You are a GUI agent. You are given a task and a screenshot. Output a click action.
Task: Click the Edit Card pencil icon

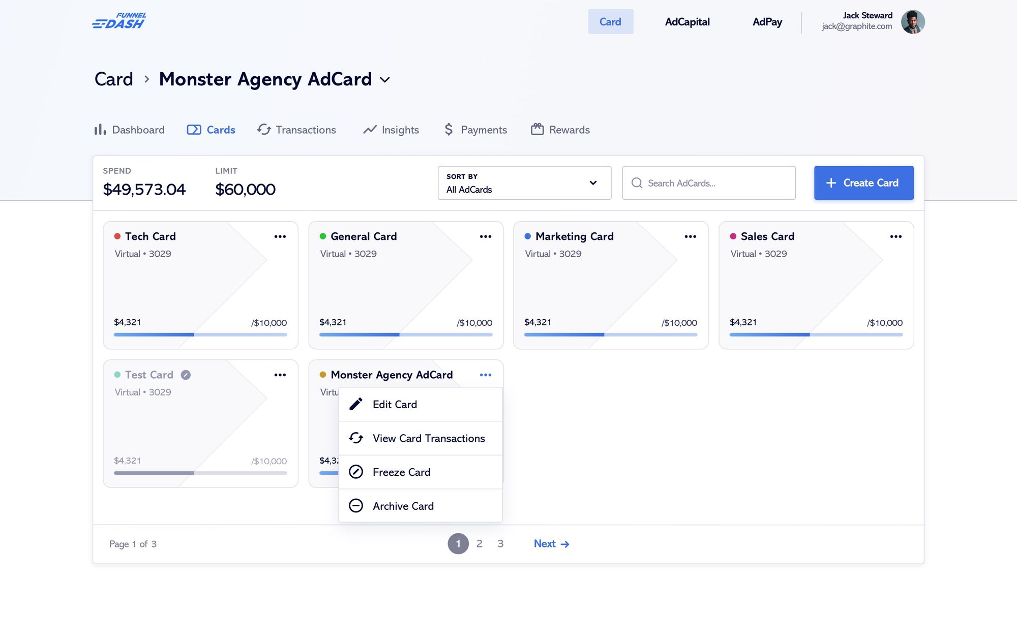pyautogui.click(x=356, y=404)
